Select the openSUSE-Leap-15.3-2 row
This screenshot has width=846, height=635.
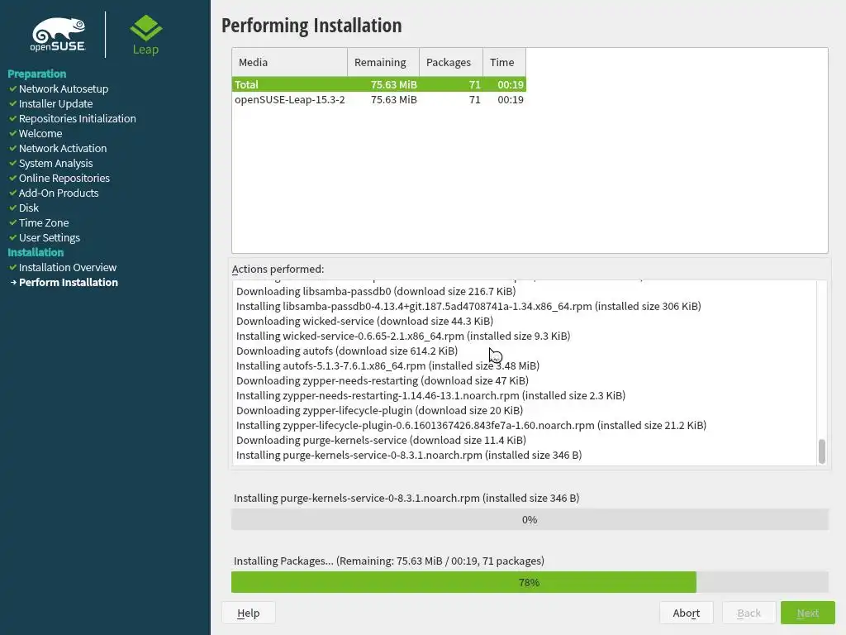tap(378, 99)
